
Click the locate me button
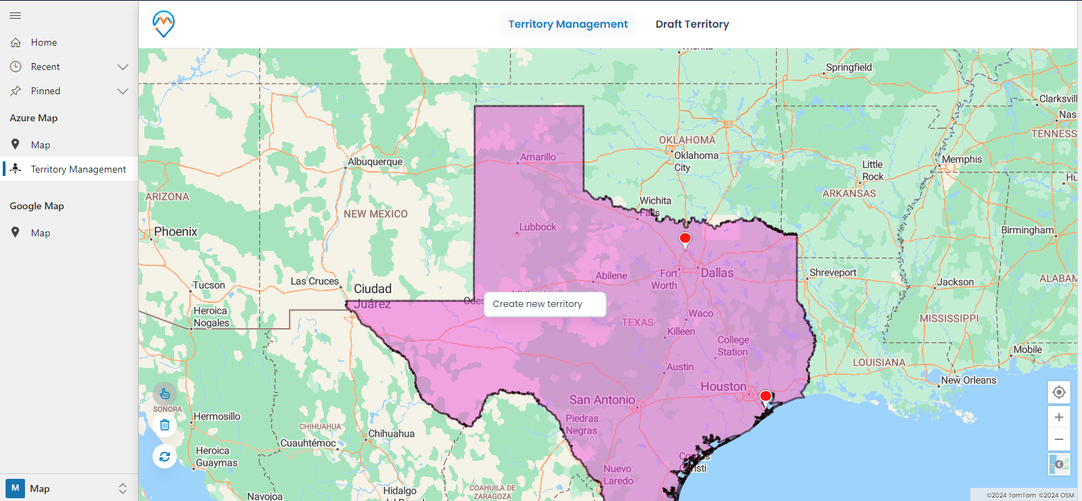click(x=1058, y=392)
